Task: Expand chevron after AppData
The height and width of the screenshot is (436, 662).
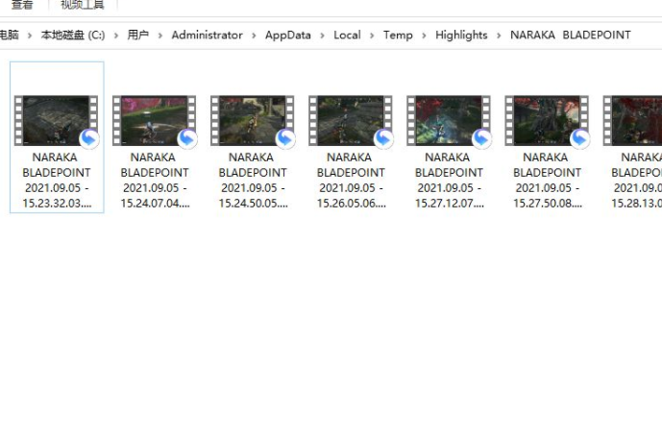Action: (322, 36)
